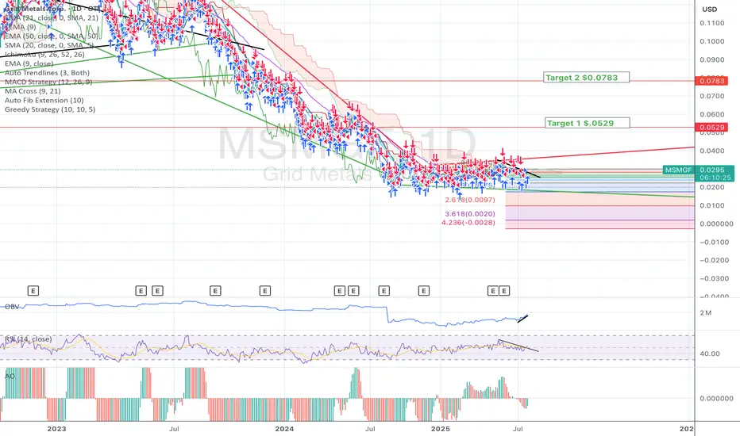This screenshot has width=740, height=436.
Task: Click the red 0.0783 price axis label
Action: (711, 81)
